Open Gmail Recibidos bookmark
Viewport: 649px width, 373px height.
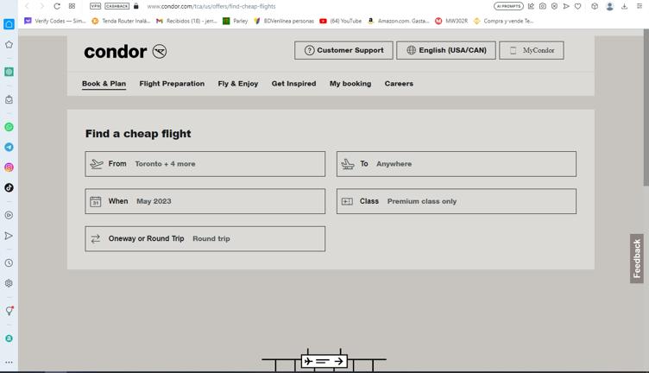[186, 21]
